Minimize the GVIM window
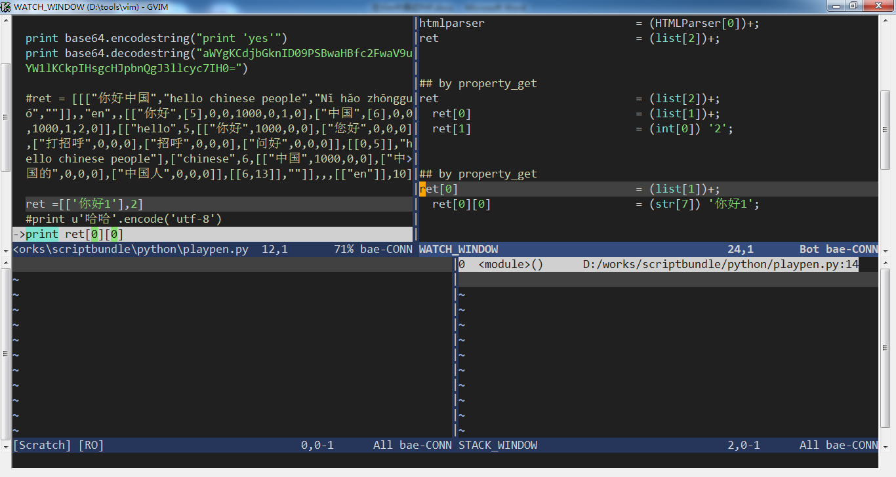The height and width of the screenshot is (477, 896). pyautogui.click(x=835, y=6)
